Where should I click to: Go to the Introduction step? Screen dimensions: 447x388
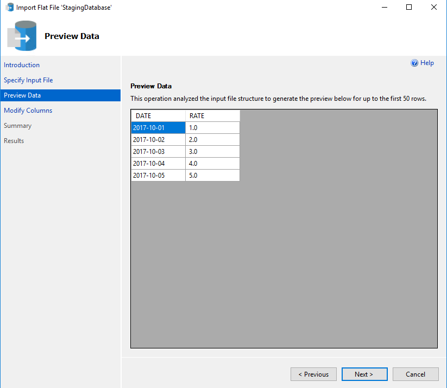(x=22, y=65)
